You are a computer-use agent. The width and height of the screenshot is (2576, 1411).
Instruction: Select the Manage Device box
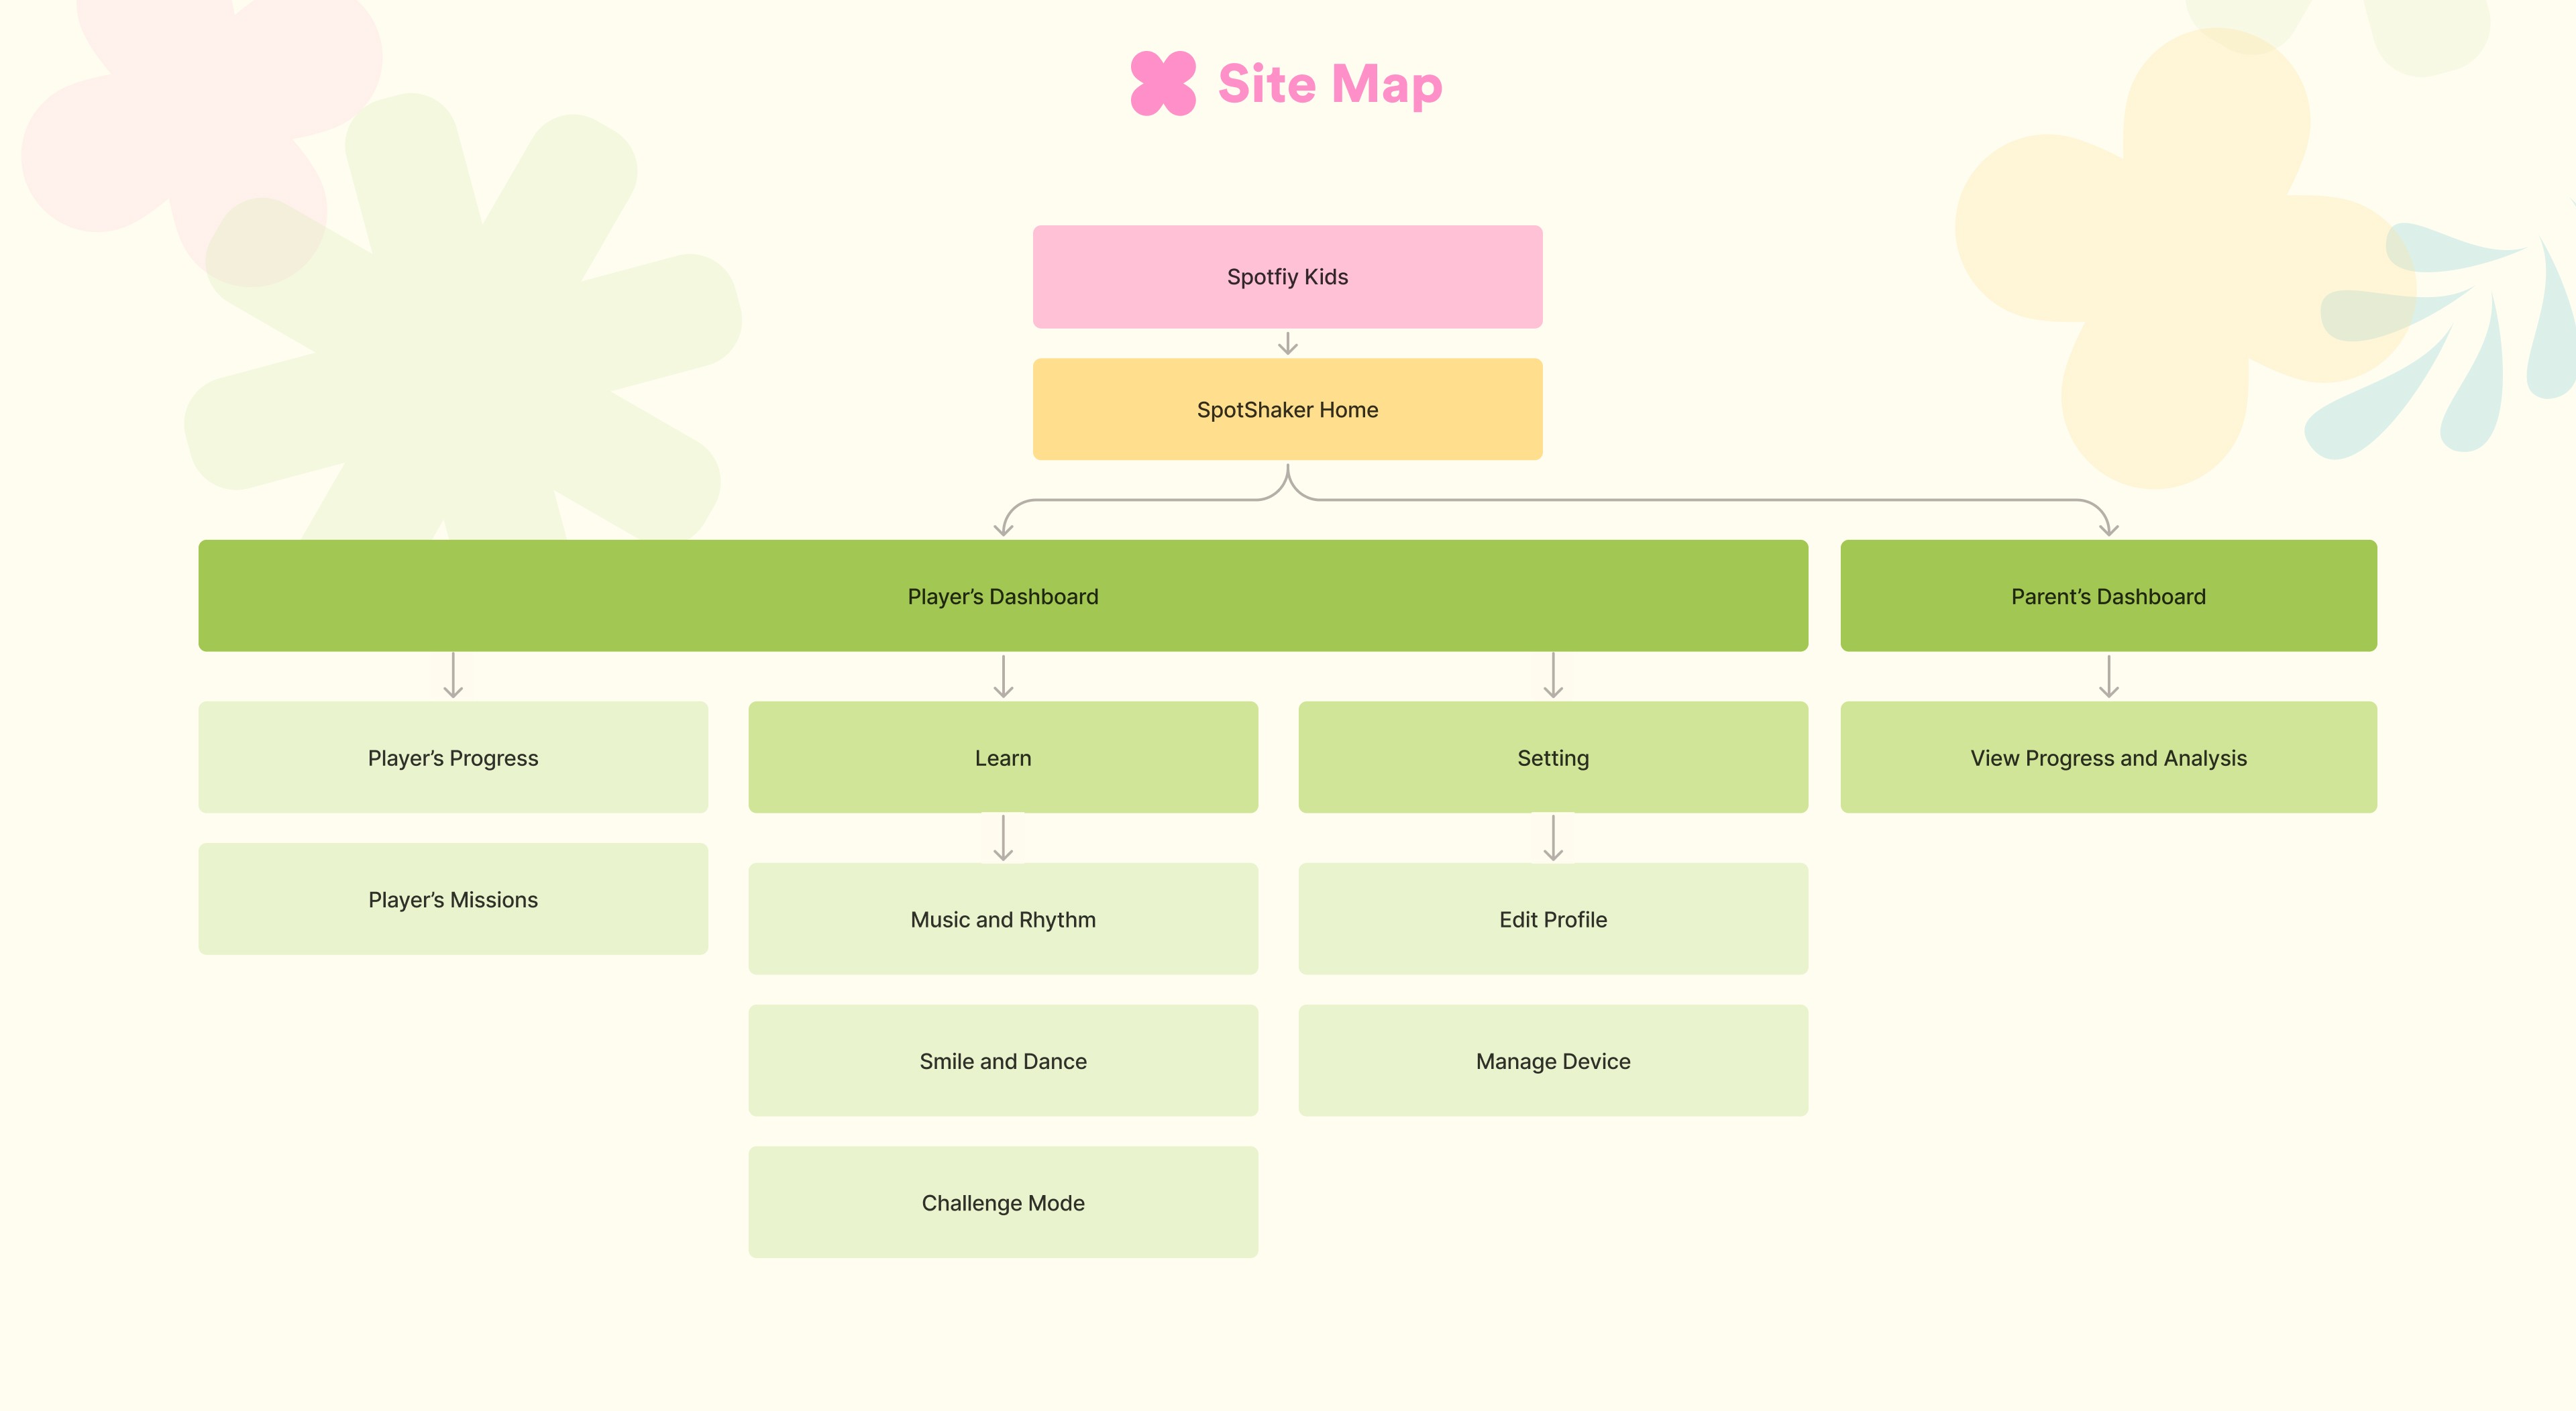point(1553,1061)
